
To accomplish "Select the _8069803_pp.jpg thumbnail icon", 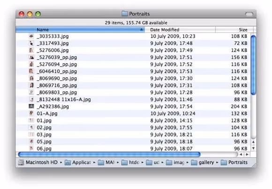I will 31,92.
